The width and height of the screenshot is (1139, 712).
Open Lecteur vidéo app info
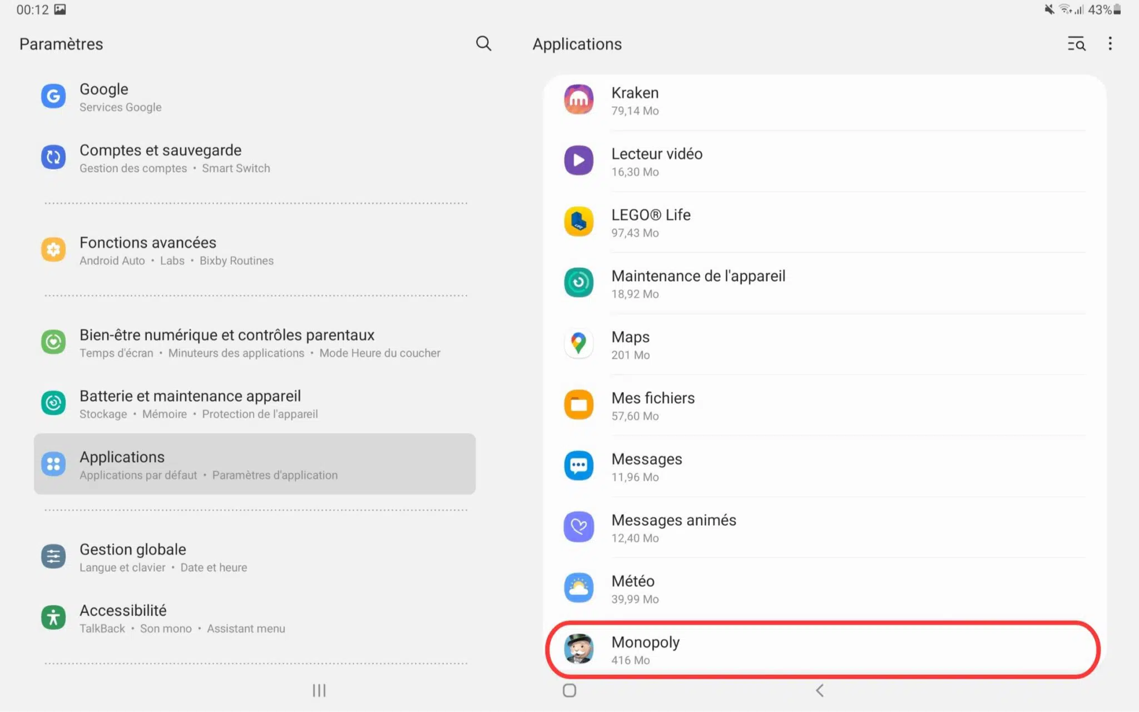[x=825, y=161]
